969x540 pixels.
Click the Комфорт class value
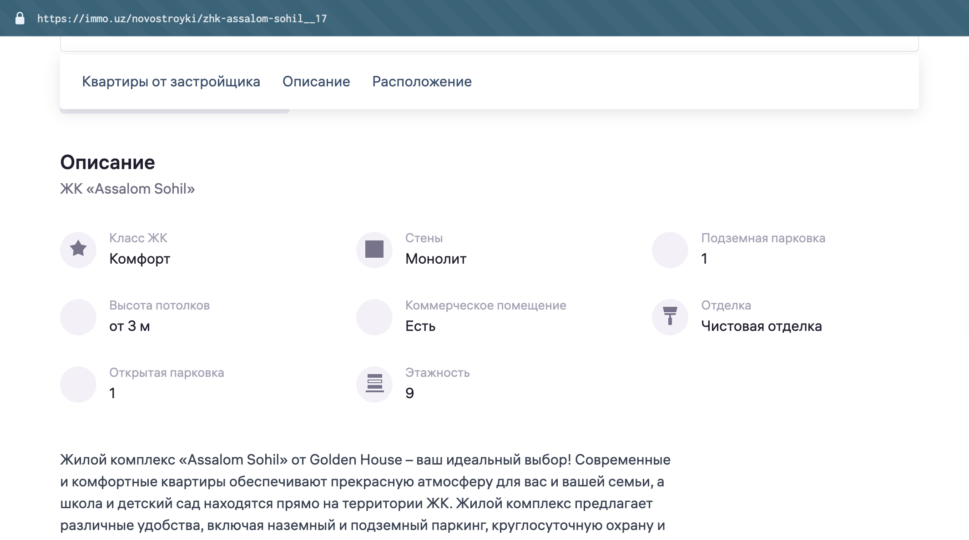140,259
